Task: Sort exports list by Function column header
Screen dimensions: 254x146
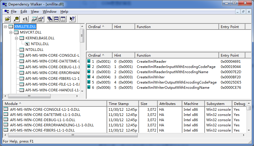Action: pos(177,55)
